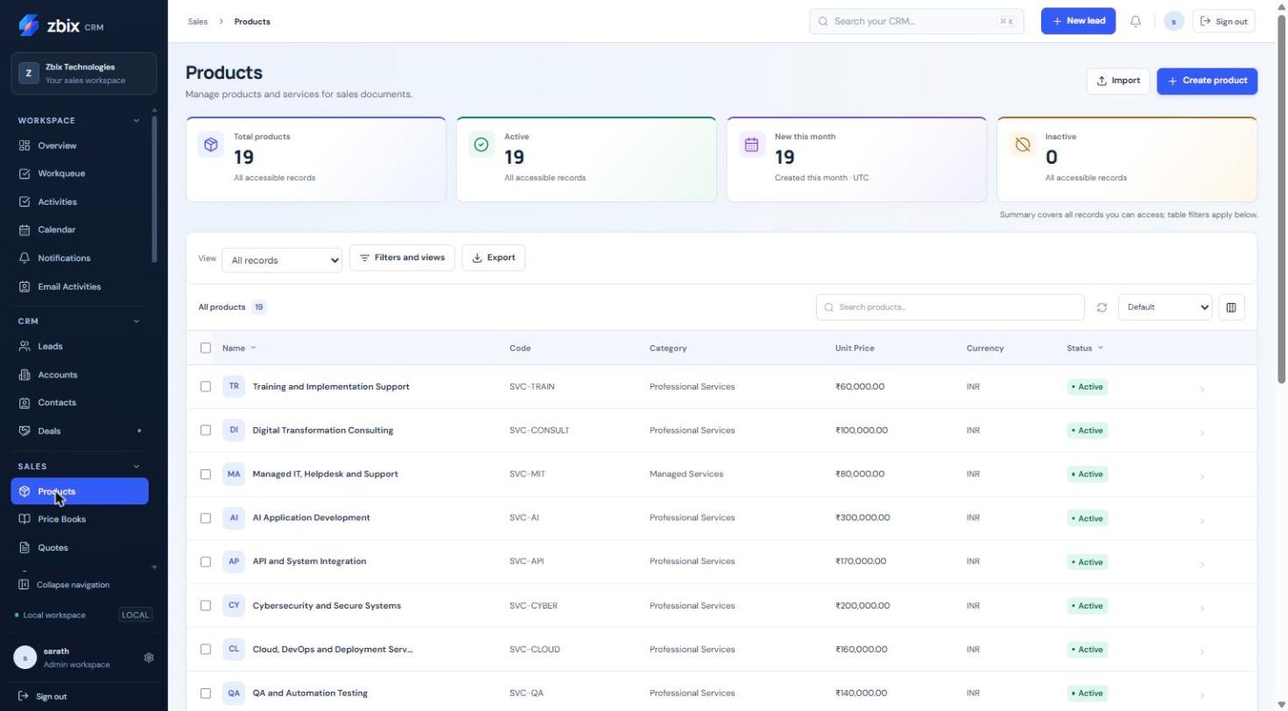Click the Create product button
The image size is (1288, 711).
(1207, 81)
